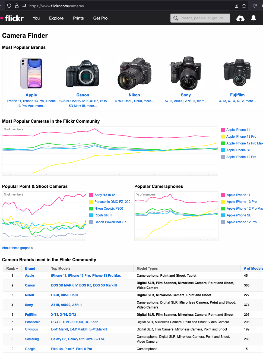Click the shield tracking protection icon
The width and height of the screenshot is (263, 353).
pyautogui.click(x=9, y=6)
